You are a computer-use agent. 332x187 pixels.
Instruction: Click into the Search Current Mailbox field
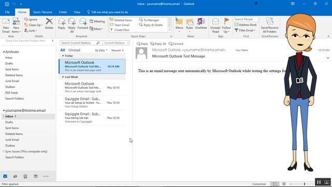81,43
